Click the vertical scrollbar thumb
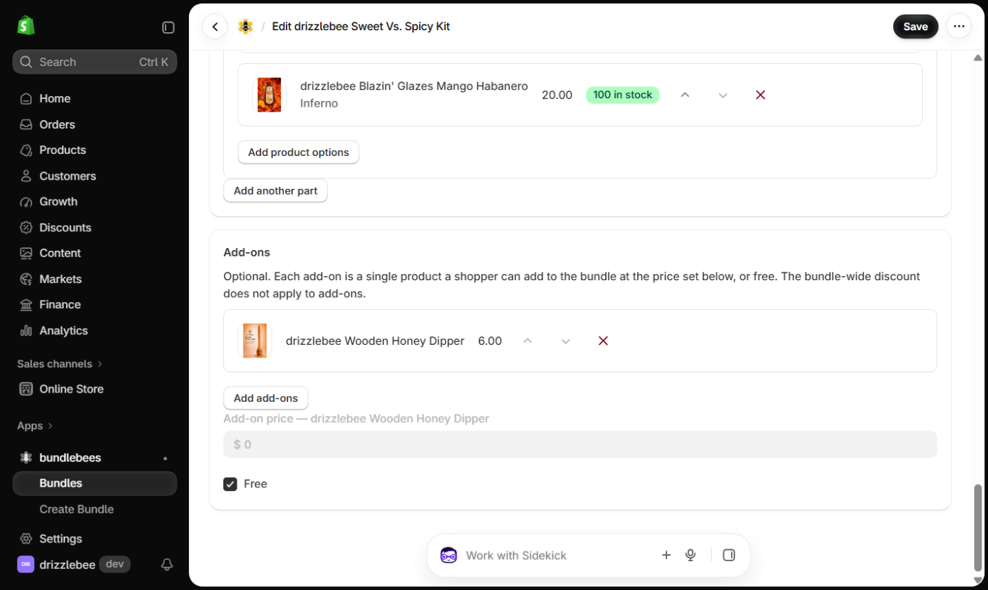Viewport: 988px width, 590px height. (x=977, y=527)
